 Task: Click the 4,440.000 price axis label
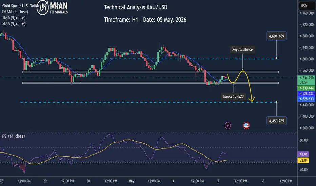307,105
